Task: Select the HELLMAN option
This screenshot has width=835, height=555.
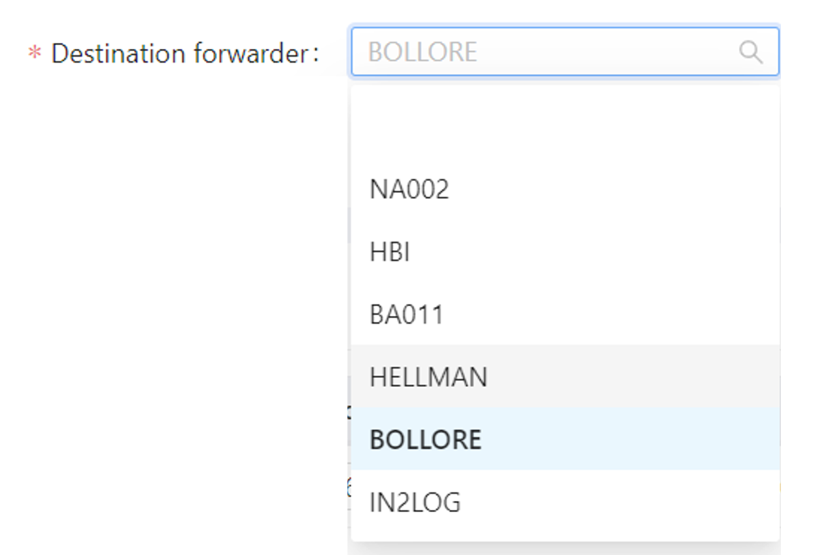Action: click(428, 377)
